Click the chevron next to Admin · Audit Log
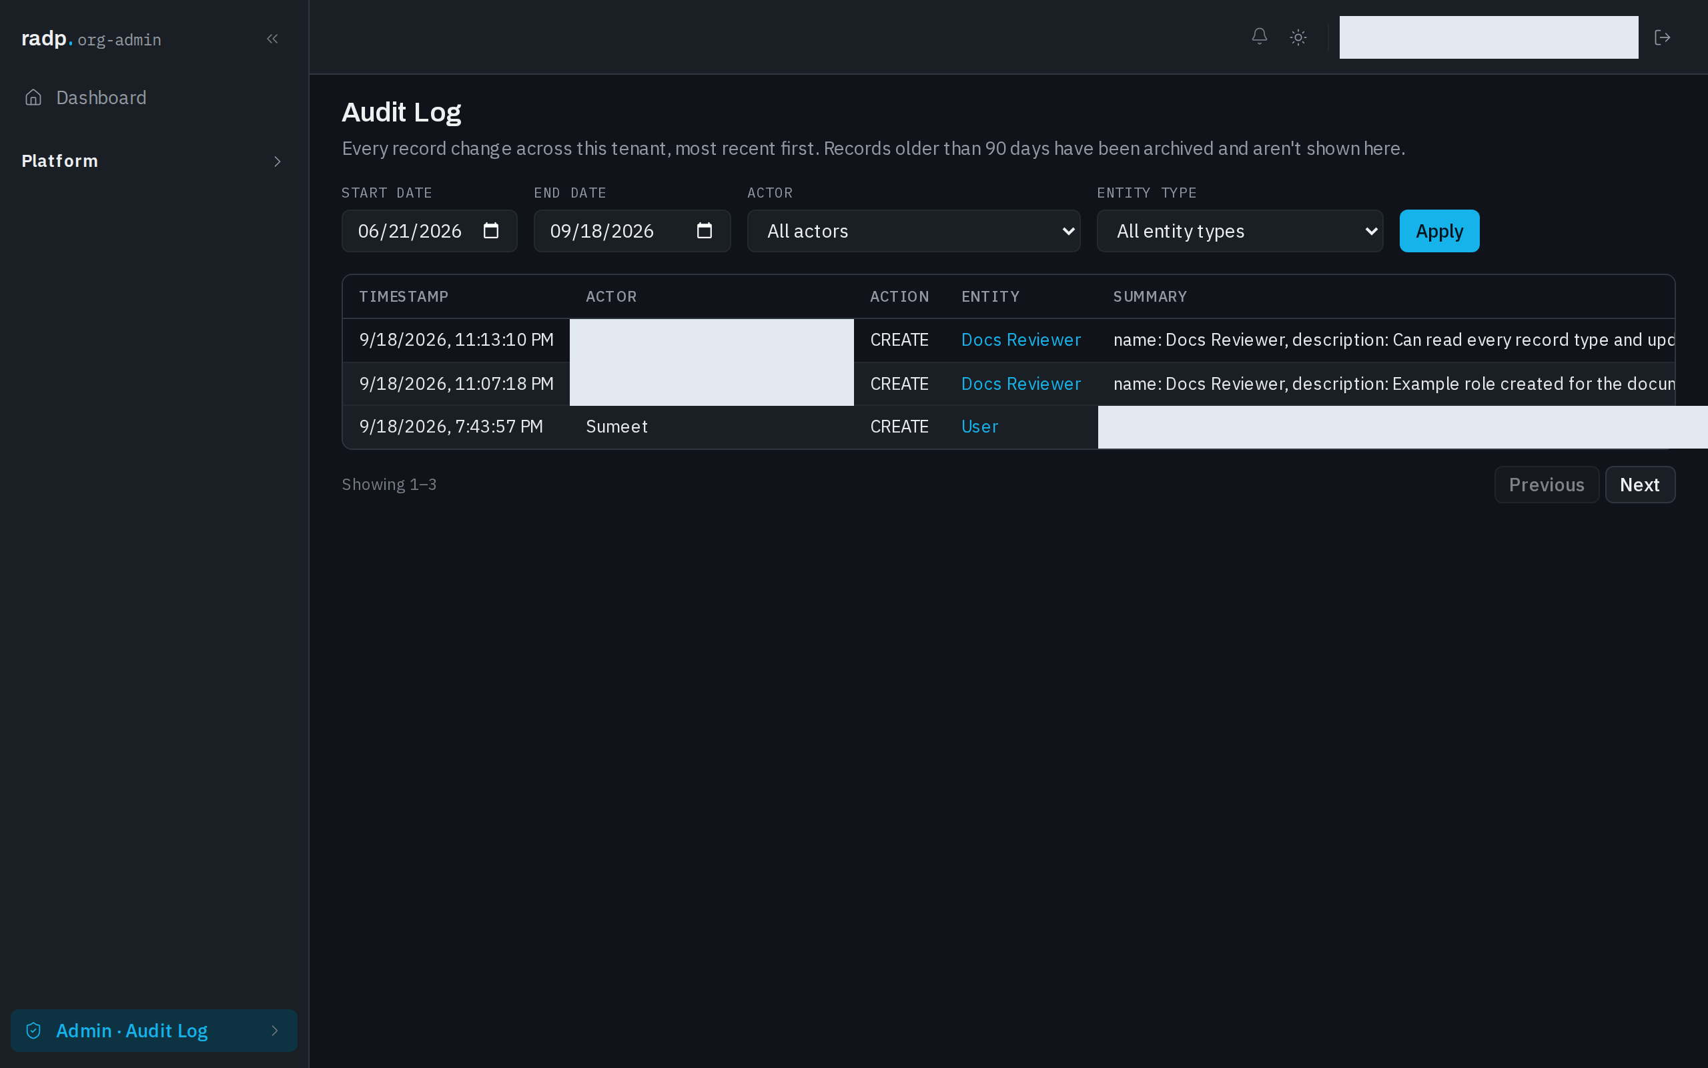 (x=275, y=1031)
